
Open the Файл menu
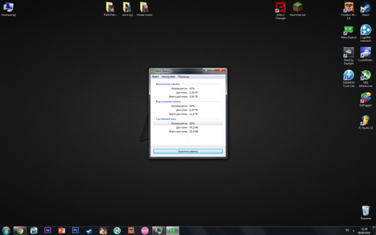point(155,76)
